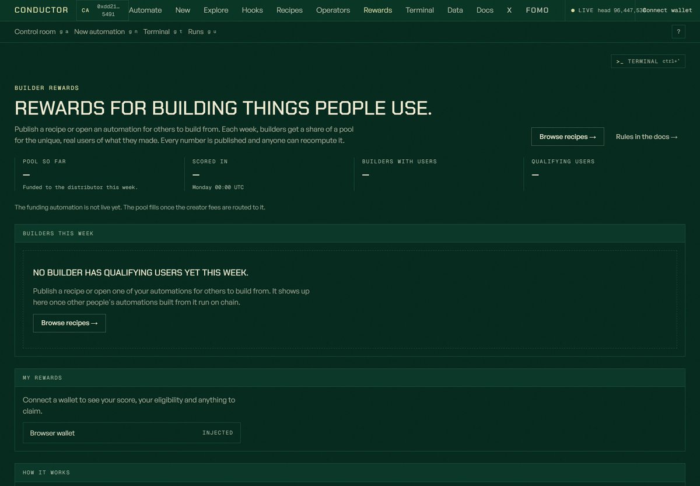The width and height of the screenshot is (700, 486).
Task: Click the CONDUCTOR logo in the header
Action: tap(41, 10)
